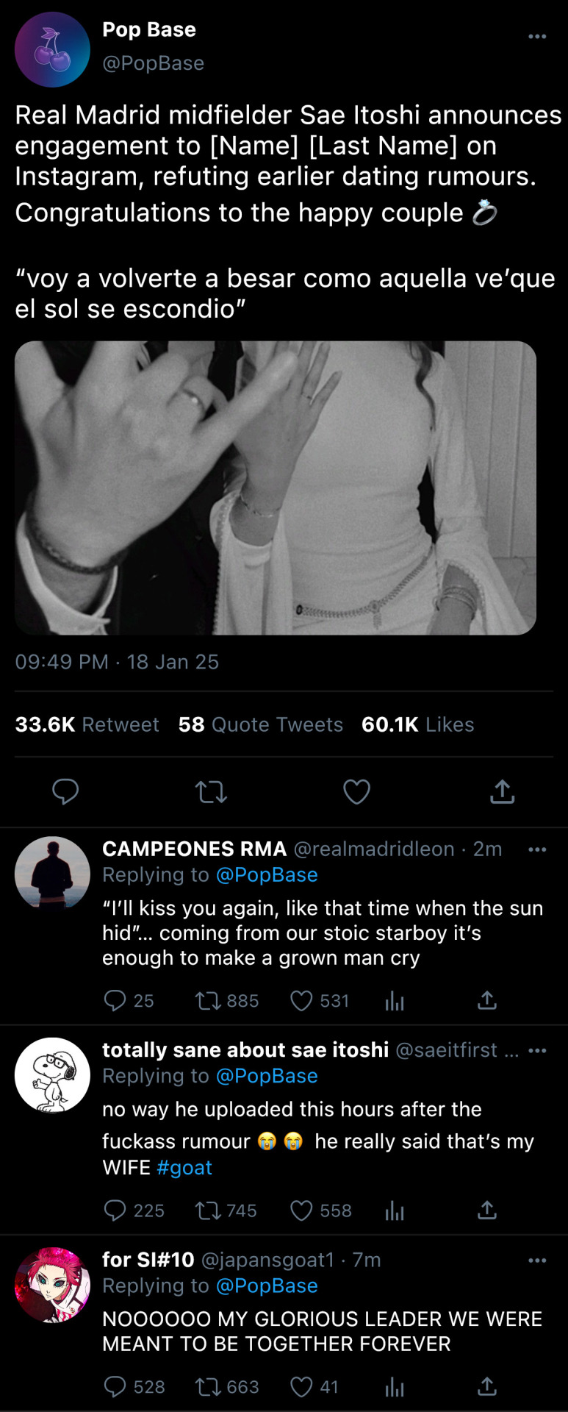Share the saeitfirst reply
The image size is (568, 1412).
486,1210
